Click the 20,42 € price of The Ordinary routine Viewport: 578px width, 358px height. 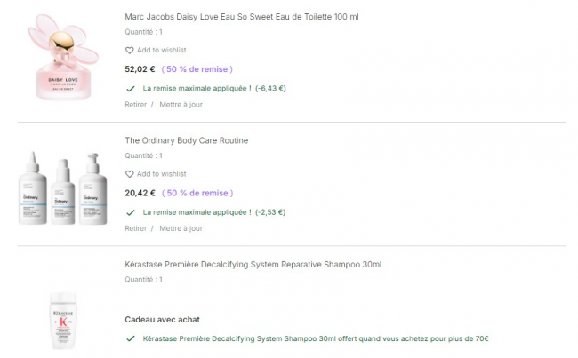[140, 192]
